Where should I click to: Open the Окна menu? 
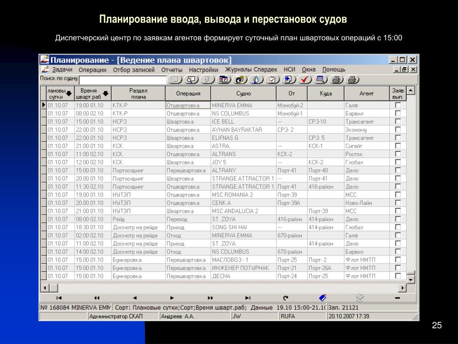click(x=309, y=69)
